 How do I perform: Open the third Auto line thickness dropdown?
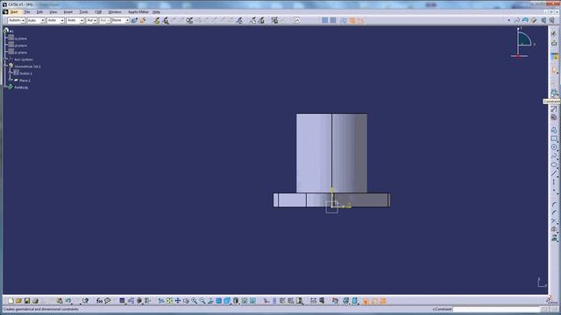click(55, 20)
